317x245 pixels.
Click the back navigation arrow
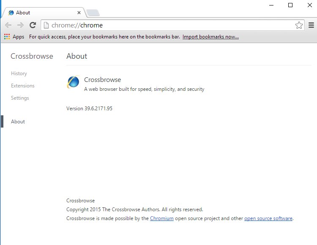click(8, 25)
